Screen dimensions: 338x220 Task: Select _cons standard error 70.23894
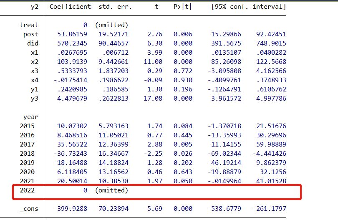click(114, 209)
